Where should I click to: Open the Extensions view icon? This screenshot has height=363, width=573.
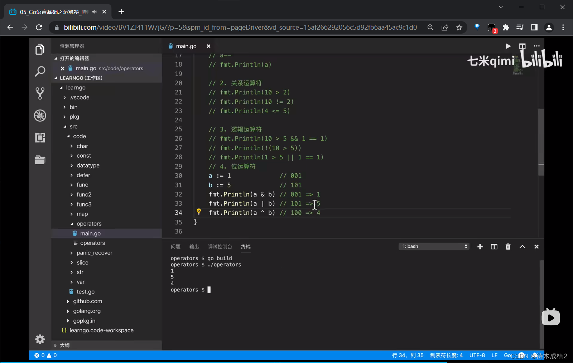40,137
